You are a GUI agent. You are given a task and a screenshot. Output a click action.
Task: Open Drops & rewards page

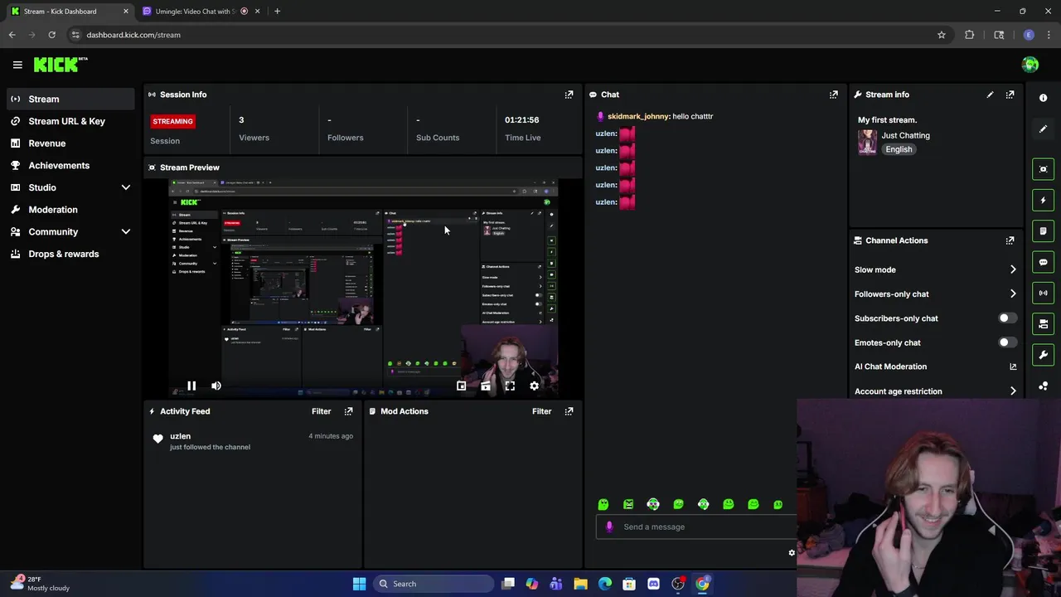70,254
